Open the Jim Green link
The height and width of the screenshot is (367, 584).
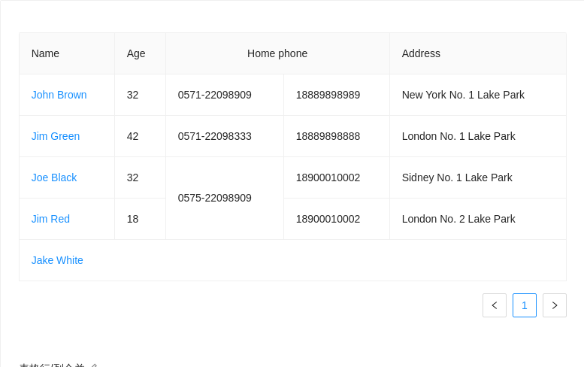pyautogui.click(x=56, y=136)
